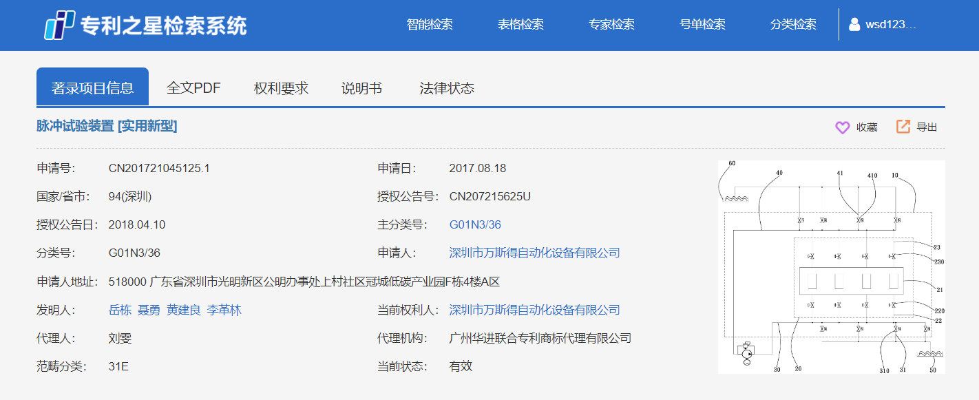Viewport: 979px width, 400px height.
Task: Click the 收藏 button text
Action: click(867, 127)
